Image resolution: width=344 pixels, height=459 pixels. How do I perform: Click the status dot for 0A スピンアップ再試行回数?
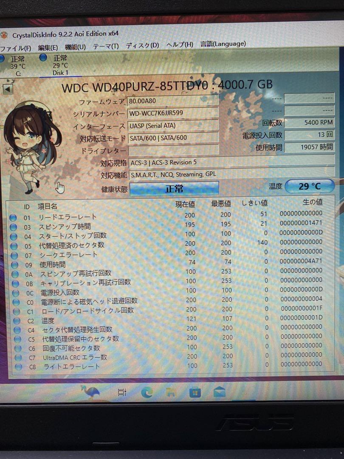[15, 274]
